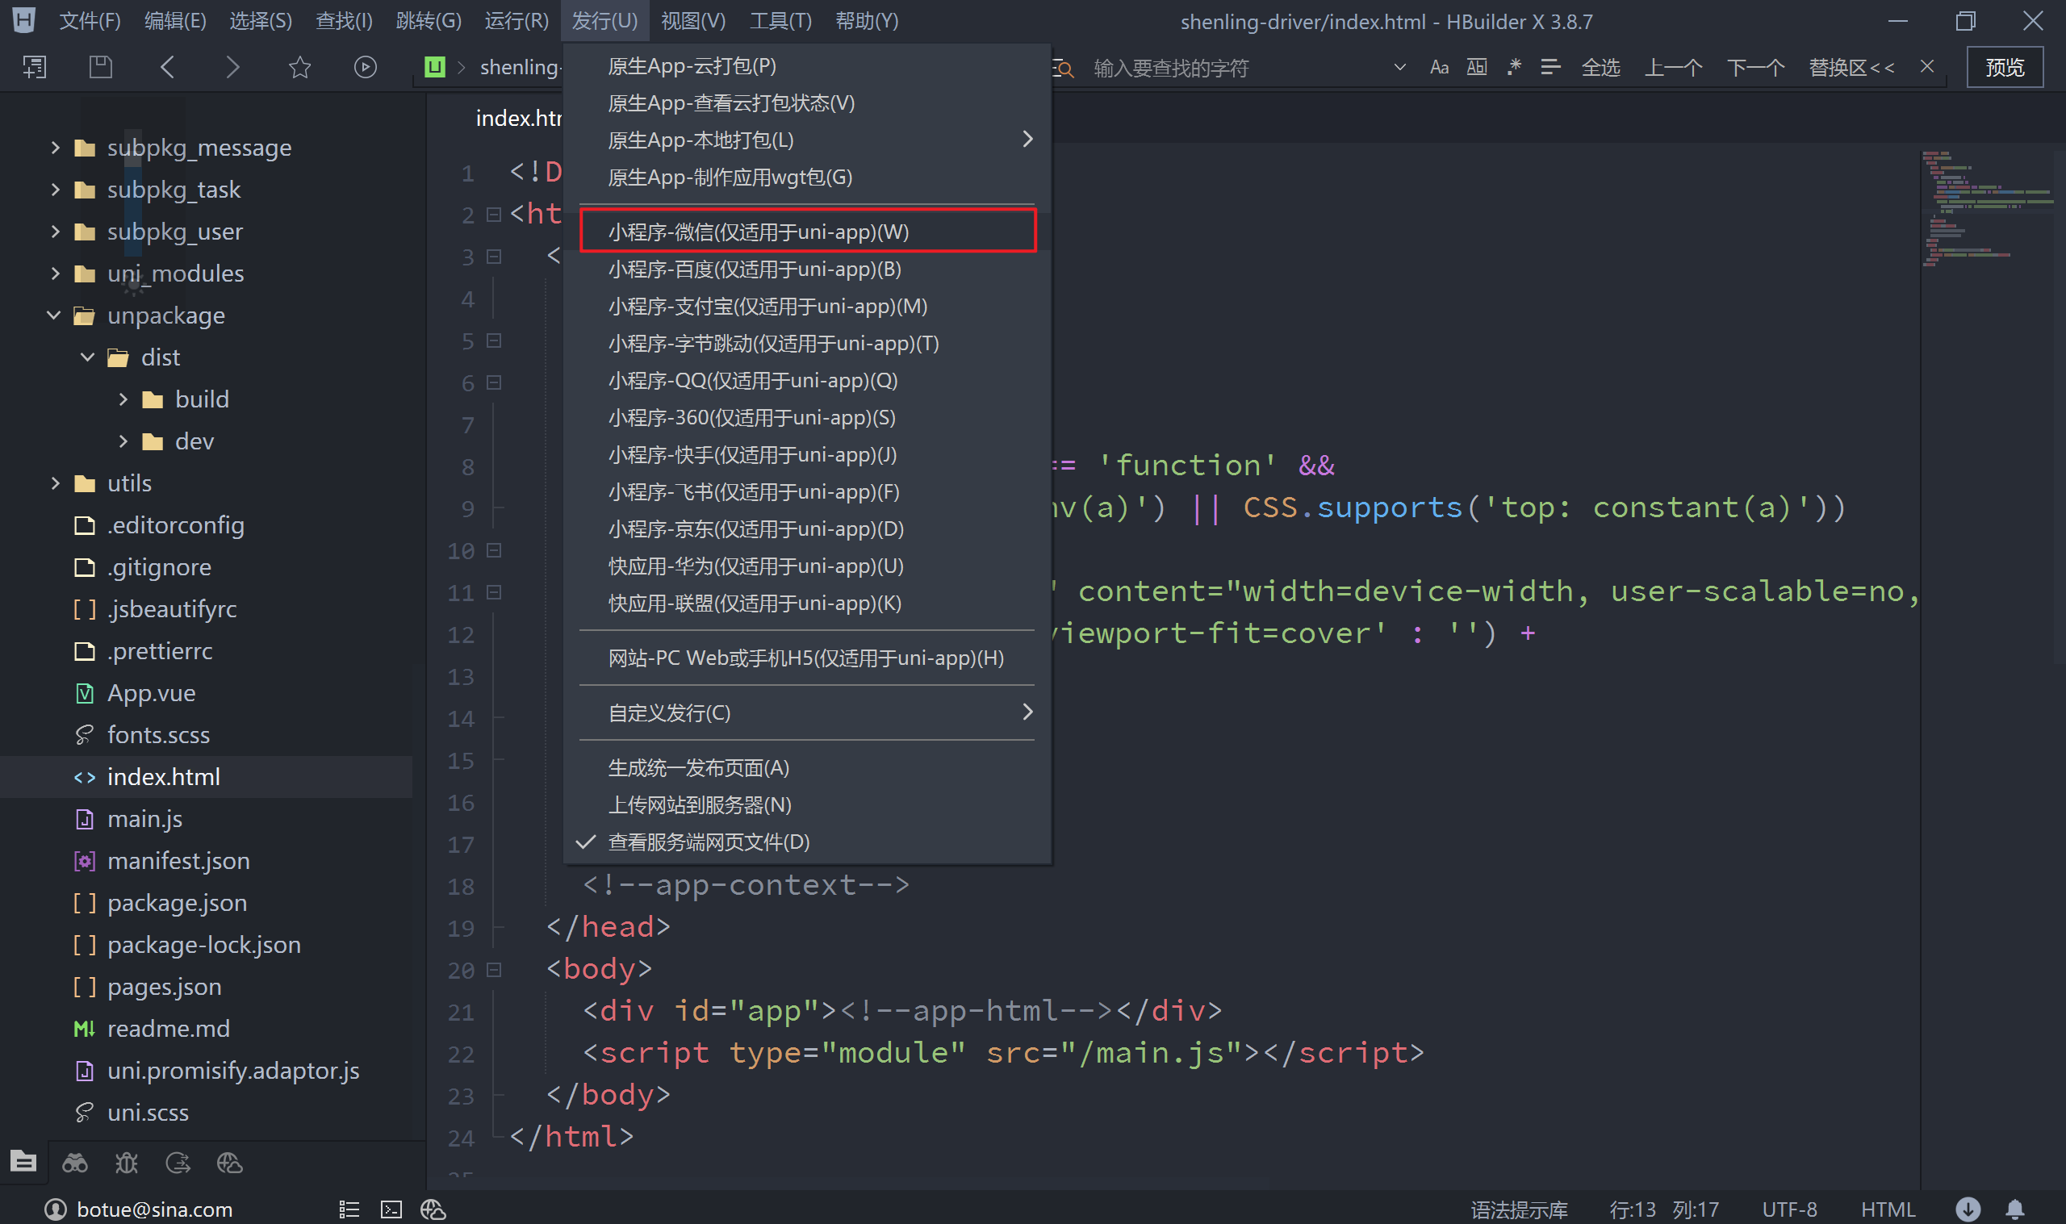Open the debug bug icon panel
This screenshot has height=1224, width=2066.
coord(126,1163)
